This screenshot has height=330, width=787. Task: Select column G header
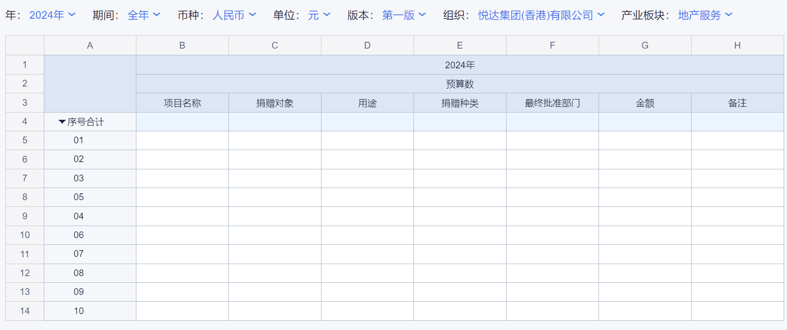click(645, 46)
